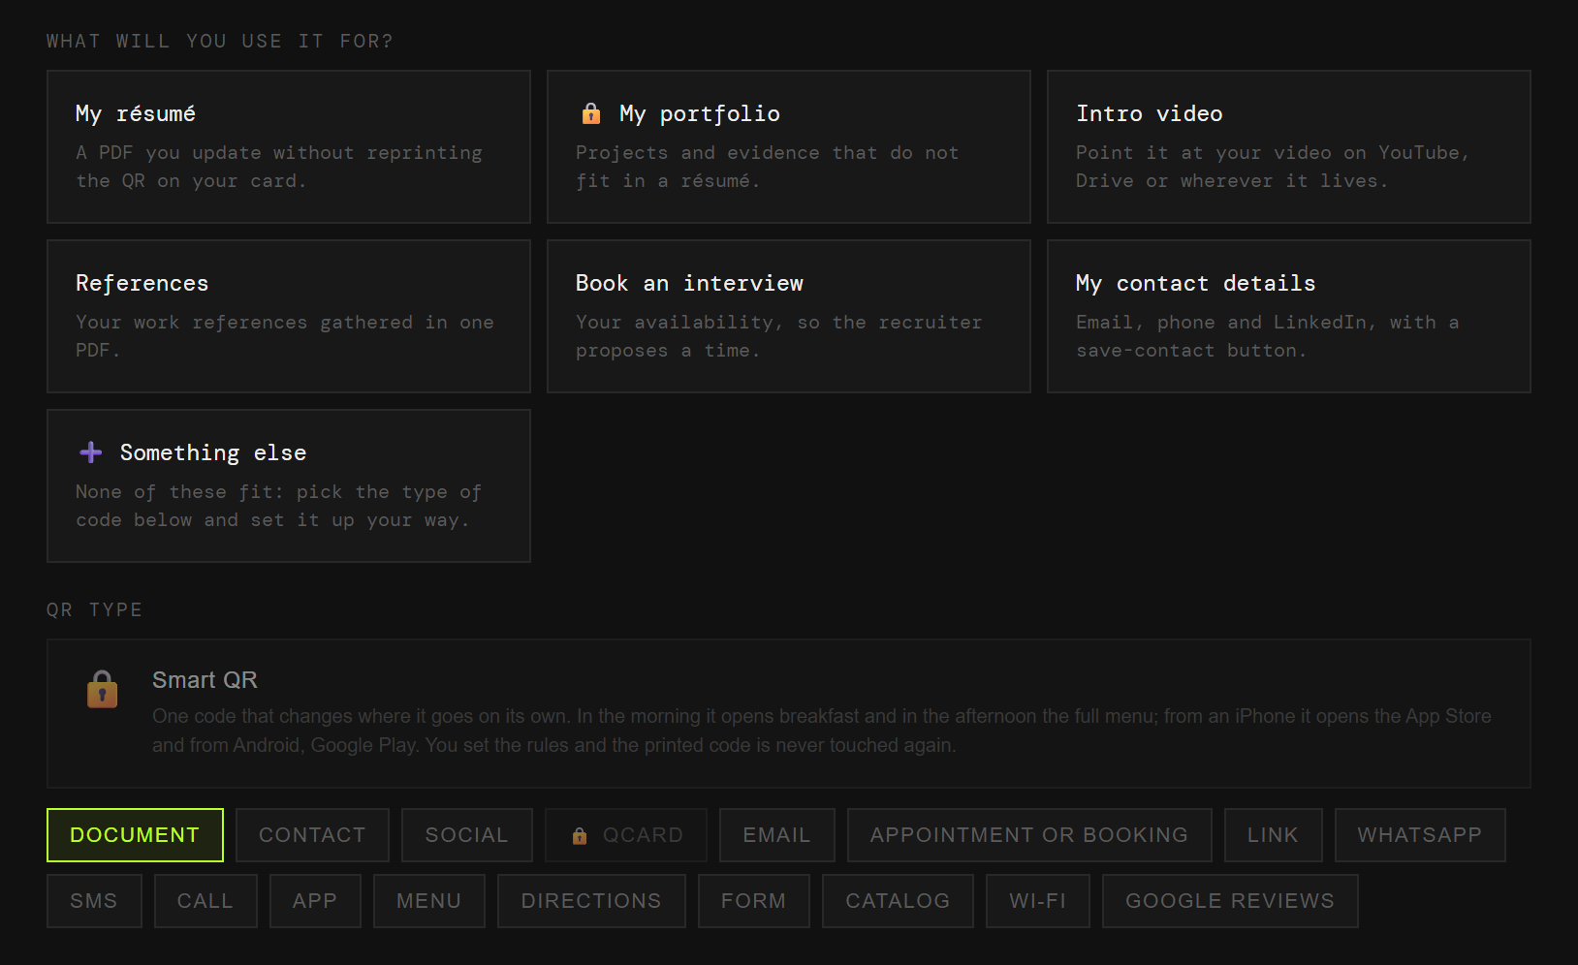This screenshot has width=1578, height=965.
Task: Select the My contact details card
Action: (x=1289, y=316)
